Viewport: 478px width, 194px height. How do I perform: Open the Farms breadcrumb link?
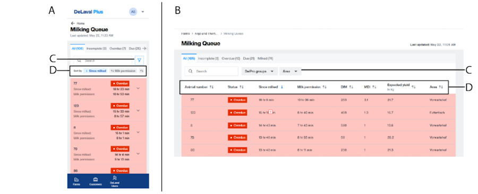click(x=185, y=33)
